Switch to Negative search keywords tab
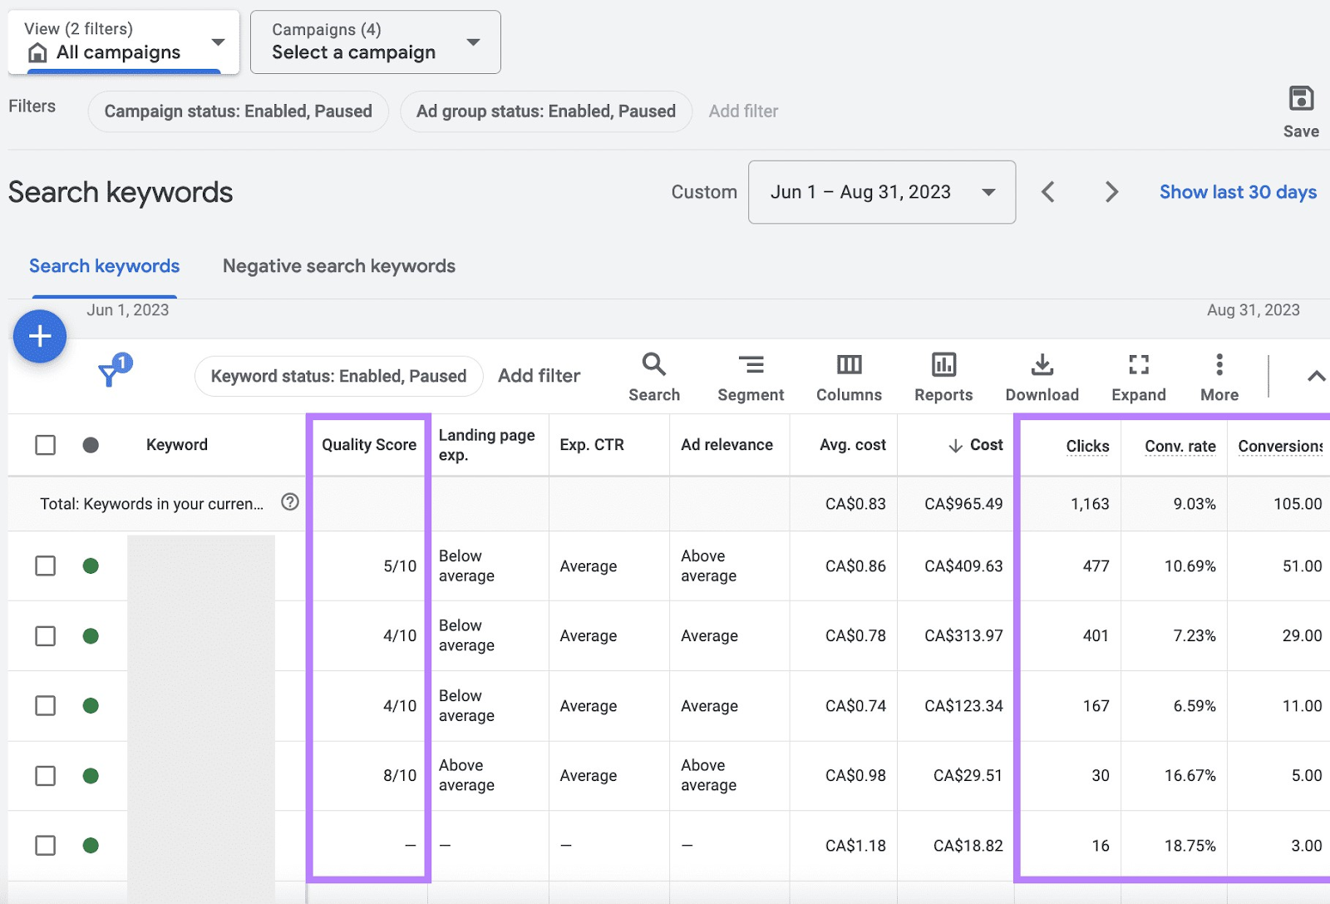Screen dimensions: 1330x904 click(338, 266)
